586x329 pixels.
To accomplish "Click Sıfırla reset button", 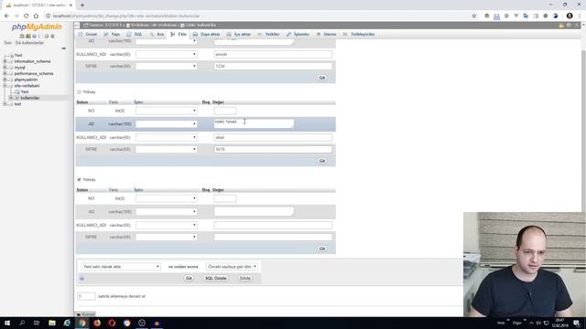I will [x=245, y=278].
